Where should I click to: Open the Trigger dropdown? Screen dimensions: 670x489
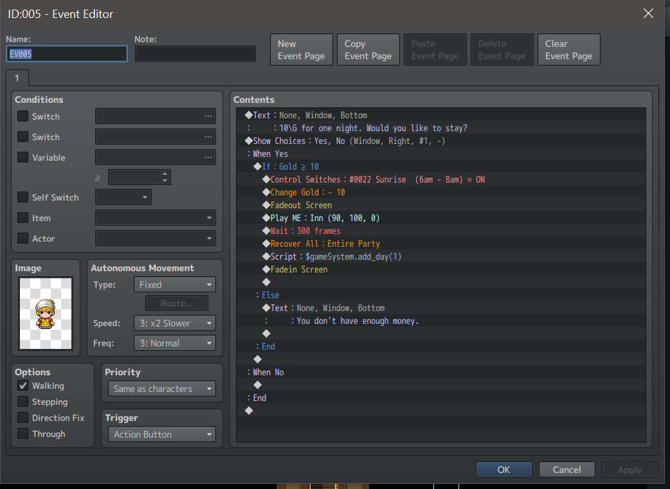161,434
